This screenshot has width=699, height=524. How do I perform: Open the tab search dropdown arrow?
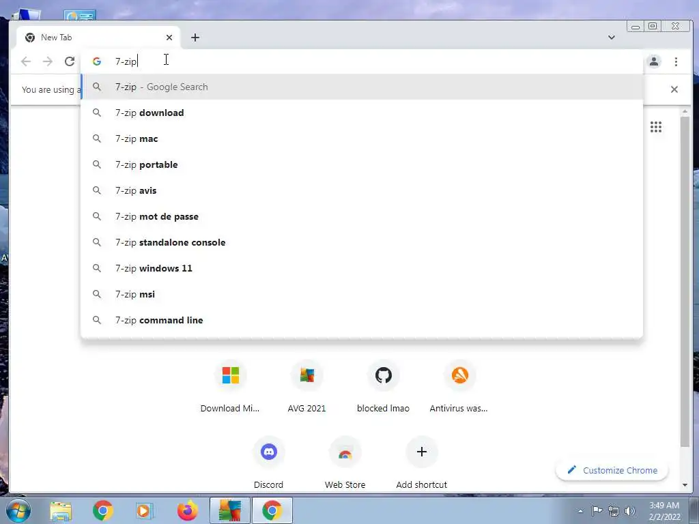click(612, 38)
